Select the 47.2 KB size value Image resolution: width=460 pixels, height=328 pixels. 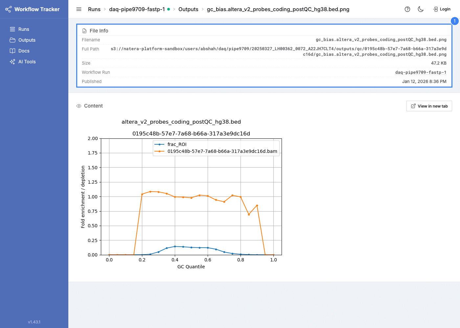click(x=439, y=63)
